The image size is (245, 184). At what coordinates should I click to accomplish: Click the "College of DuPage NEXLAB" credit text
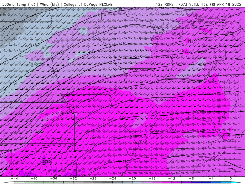[88, 4]
